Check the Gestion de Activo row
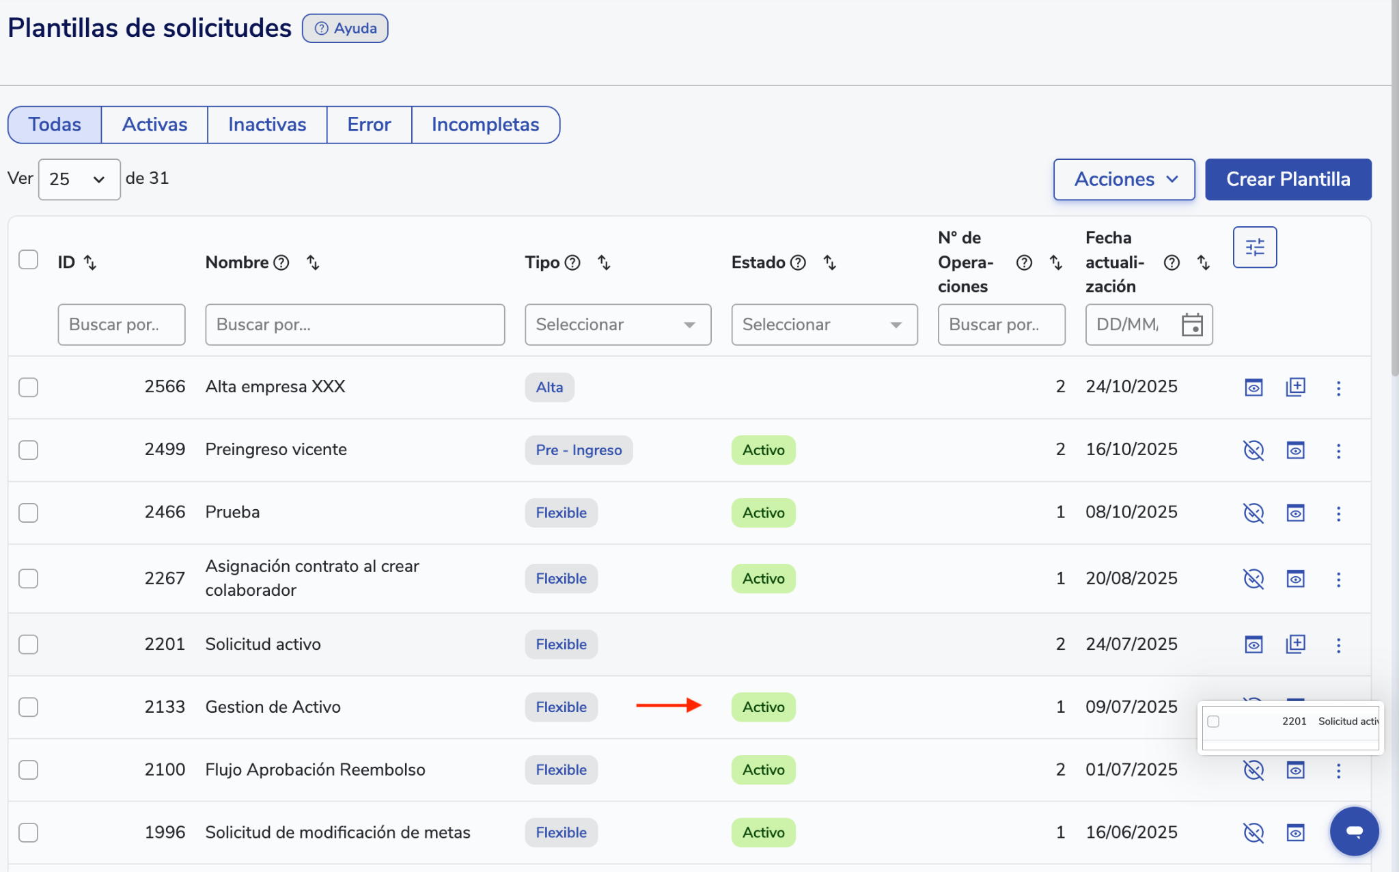Screen dimensions: 1399x872 (x=28, y=707)
